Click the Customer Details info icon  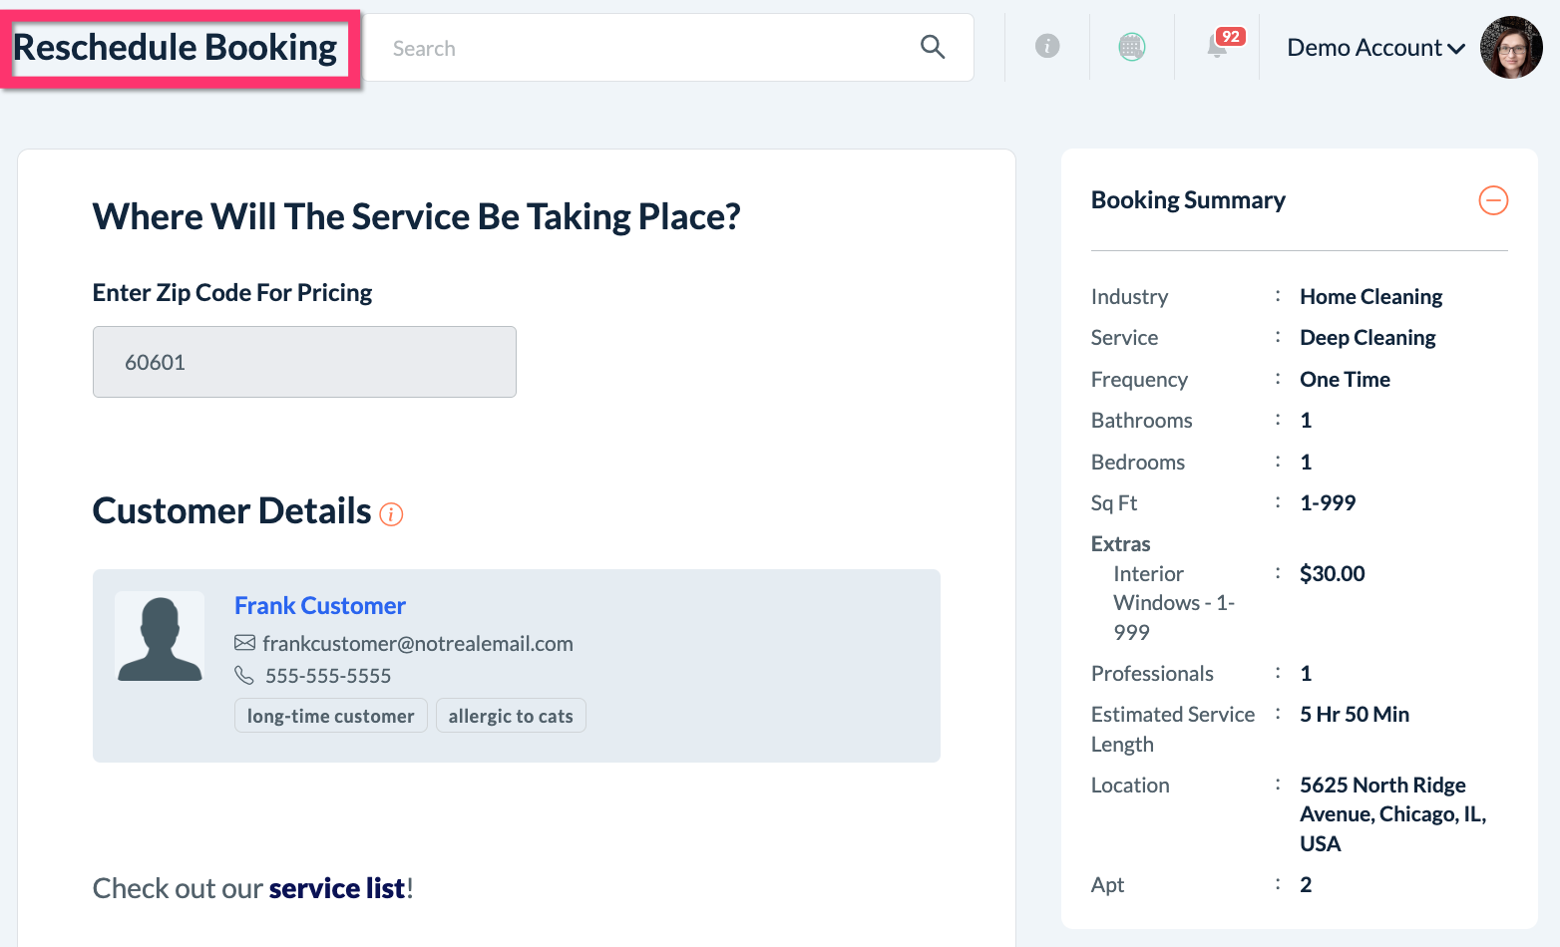(391, 514)
